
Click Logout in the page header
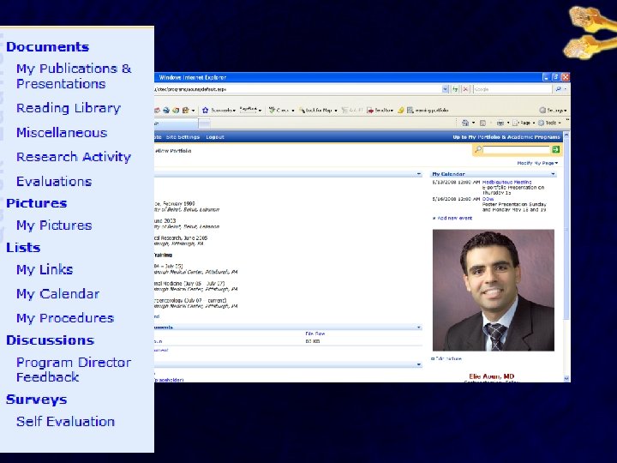pos(215,137)
